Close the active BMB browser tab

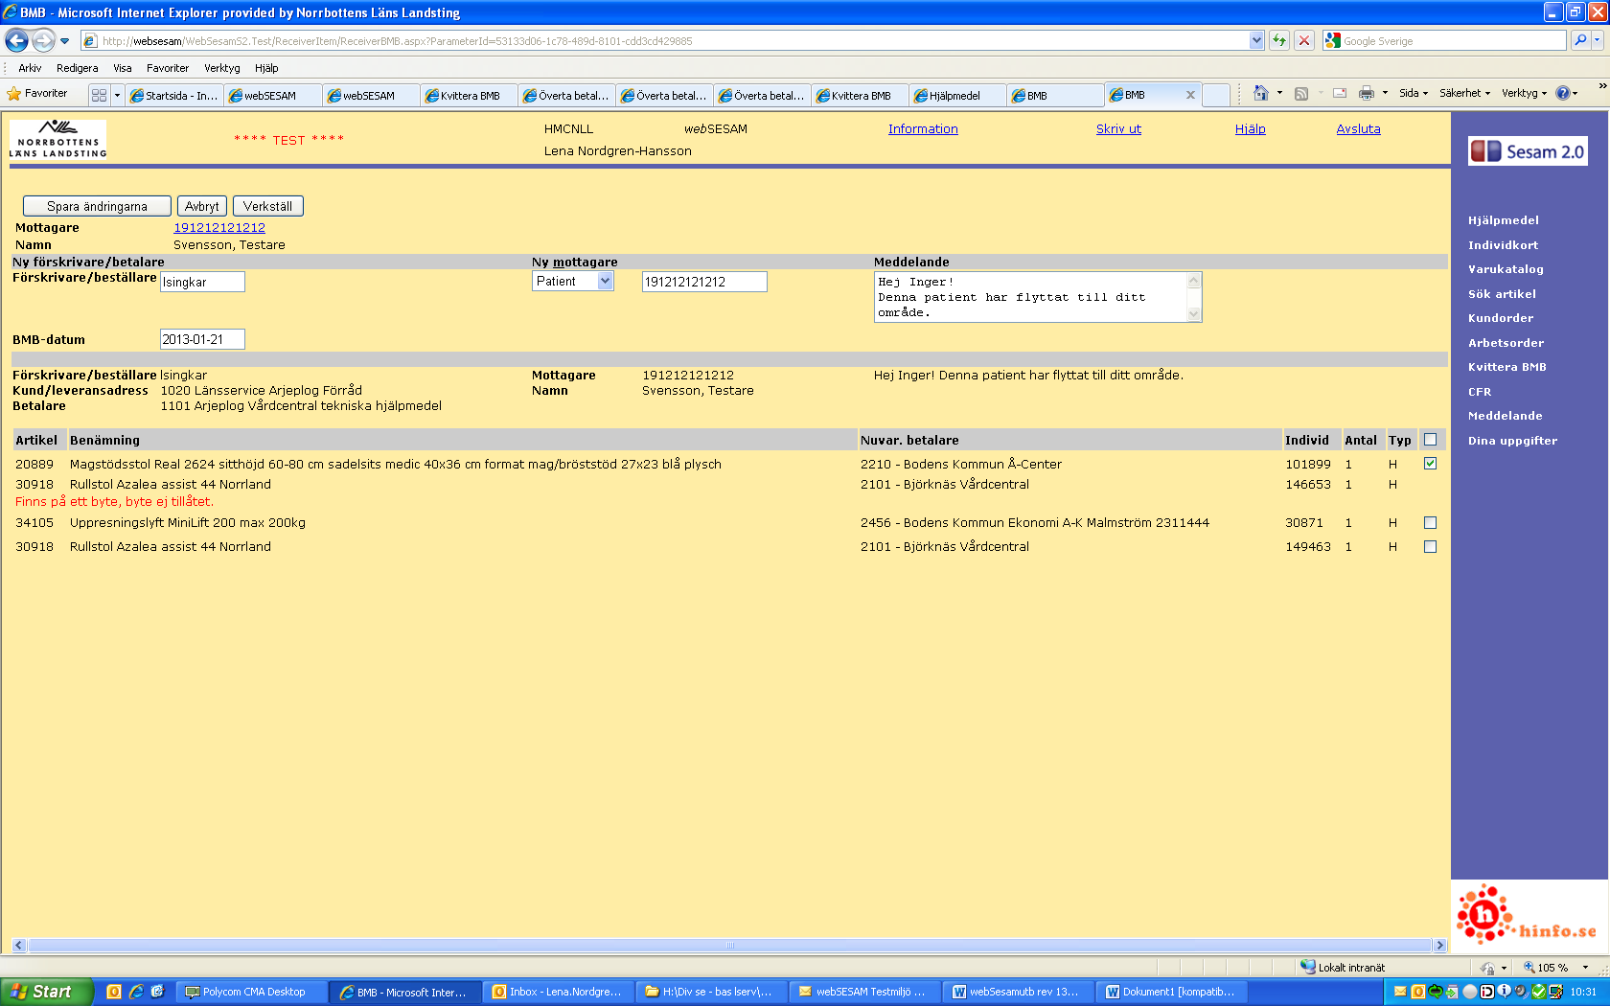point(1190,95)
